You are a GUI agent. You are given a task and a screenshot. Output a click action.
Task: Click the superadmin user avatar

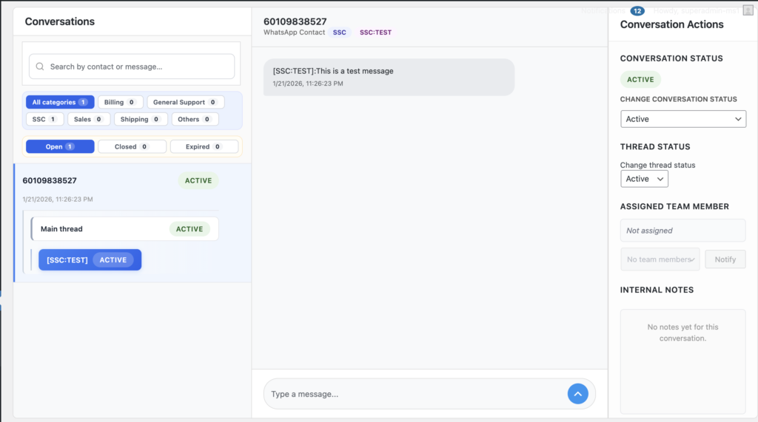click(x=748, y=10)
